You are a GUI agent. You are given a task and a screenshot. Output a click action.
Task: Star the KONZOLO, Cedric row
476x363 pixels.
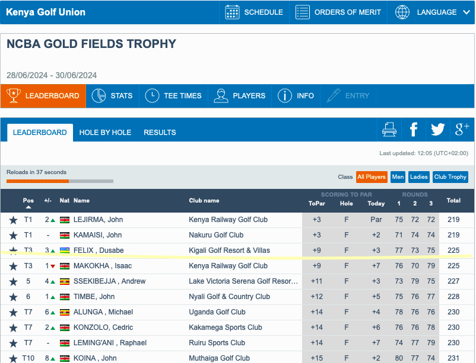(13, 328)
